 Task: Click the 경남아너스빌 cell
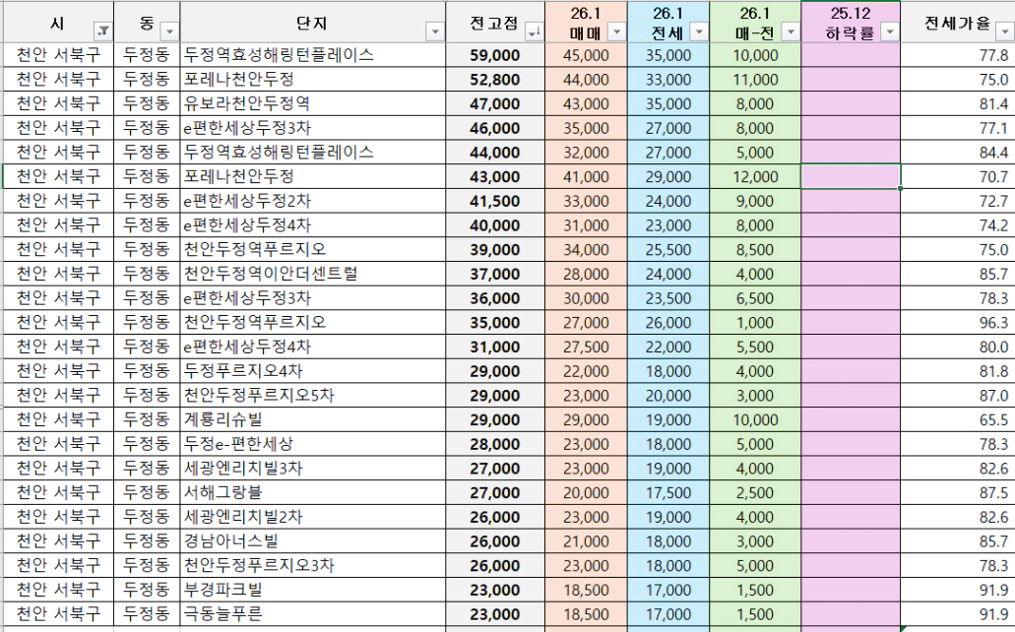pos(313,540)
